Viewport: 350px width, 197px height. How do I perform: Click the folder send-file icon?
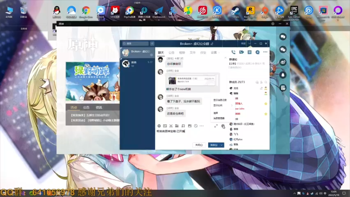(x=177, y=126)
